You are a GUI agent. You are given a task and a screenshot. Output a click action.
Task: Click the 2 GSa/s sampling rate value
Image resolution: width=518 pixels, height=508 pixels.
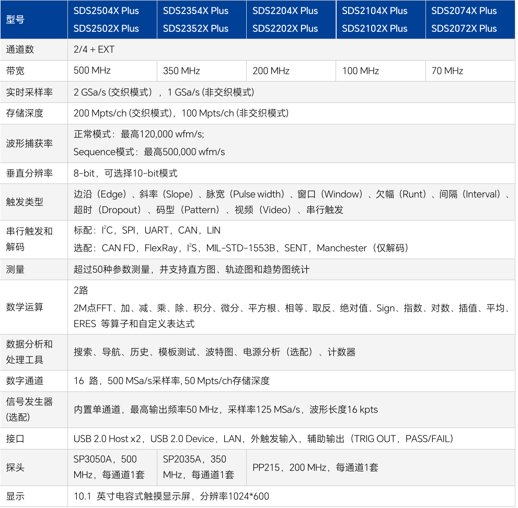point(164,92)
